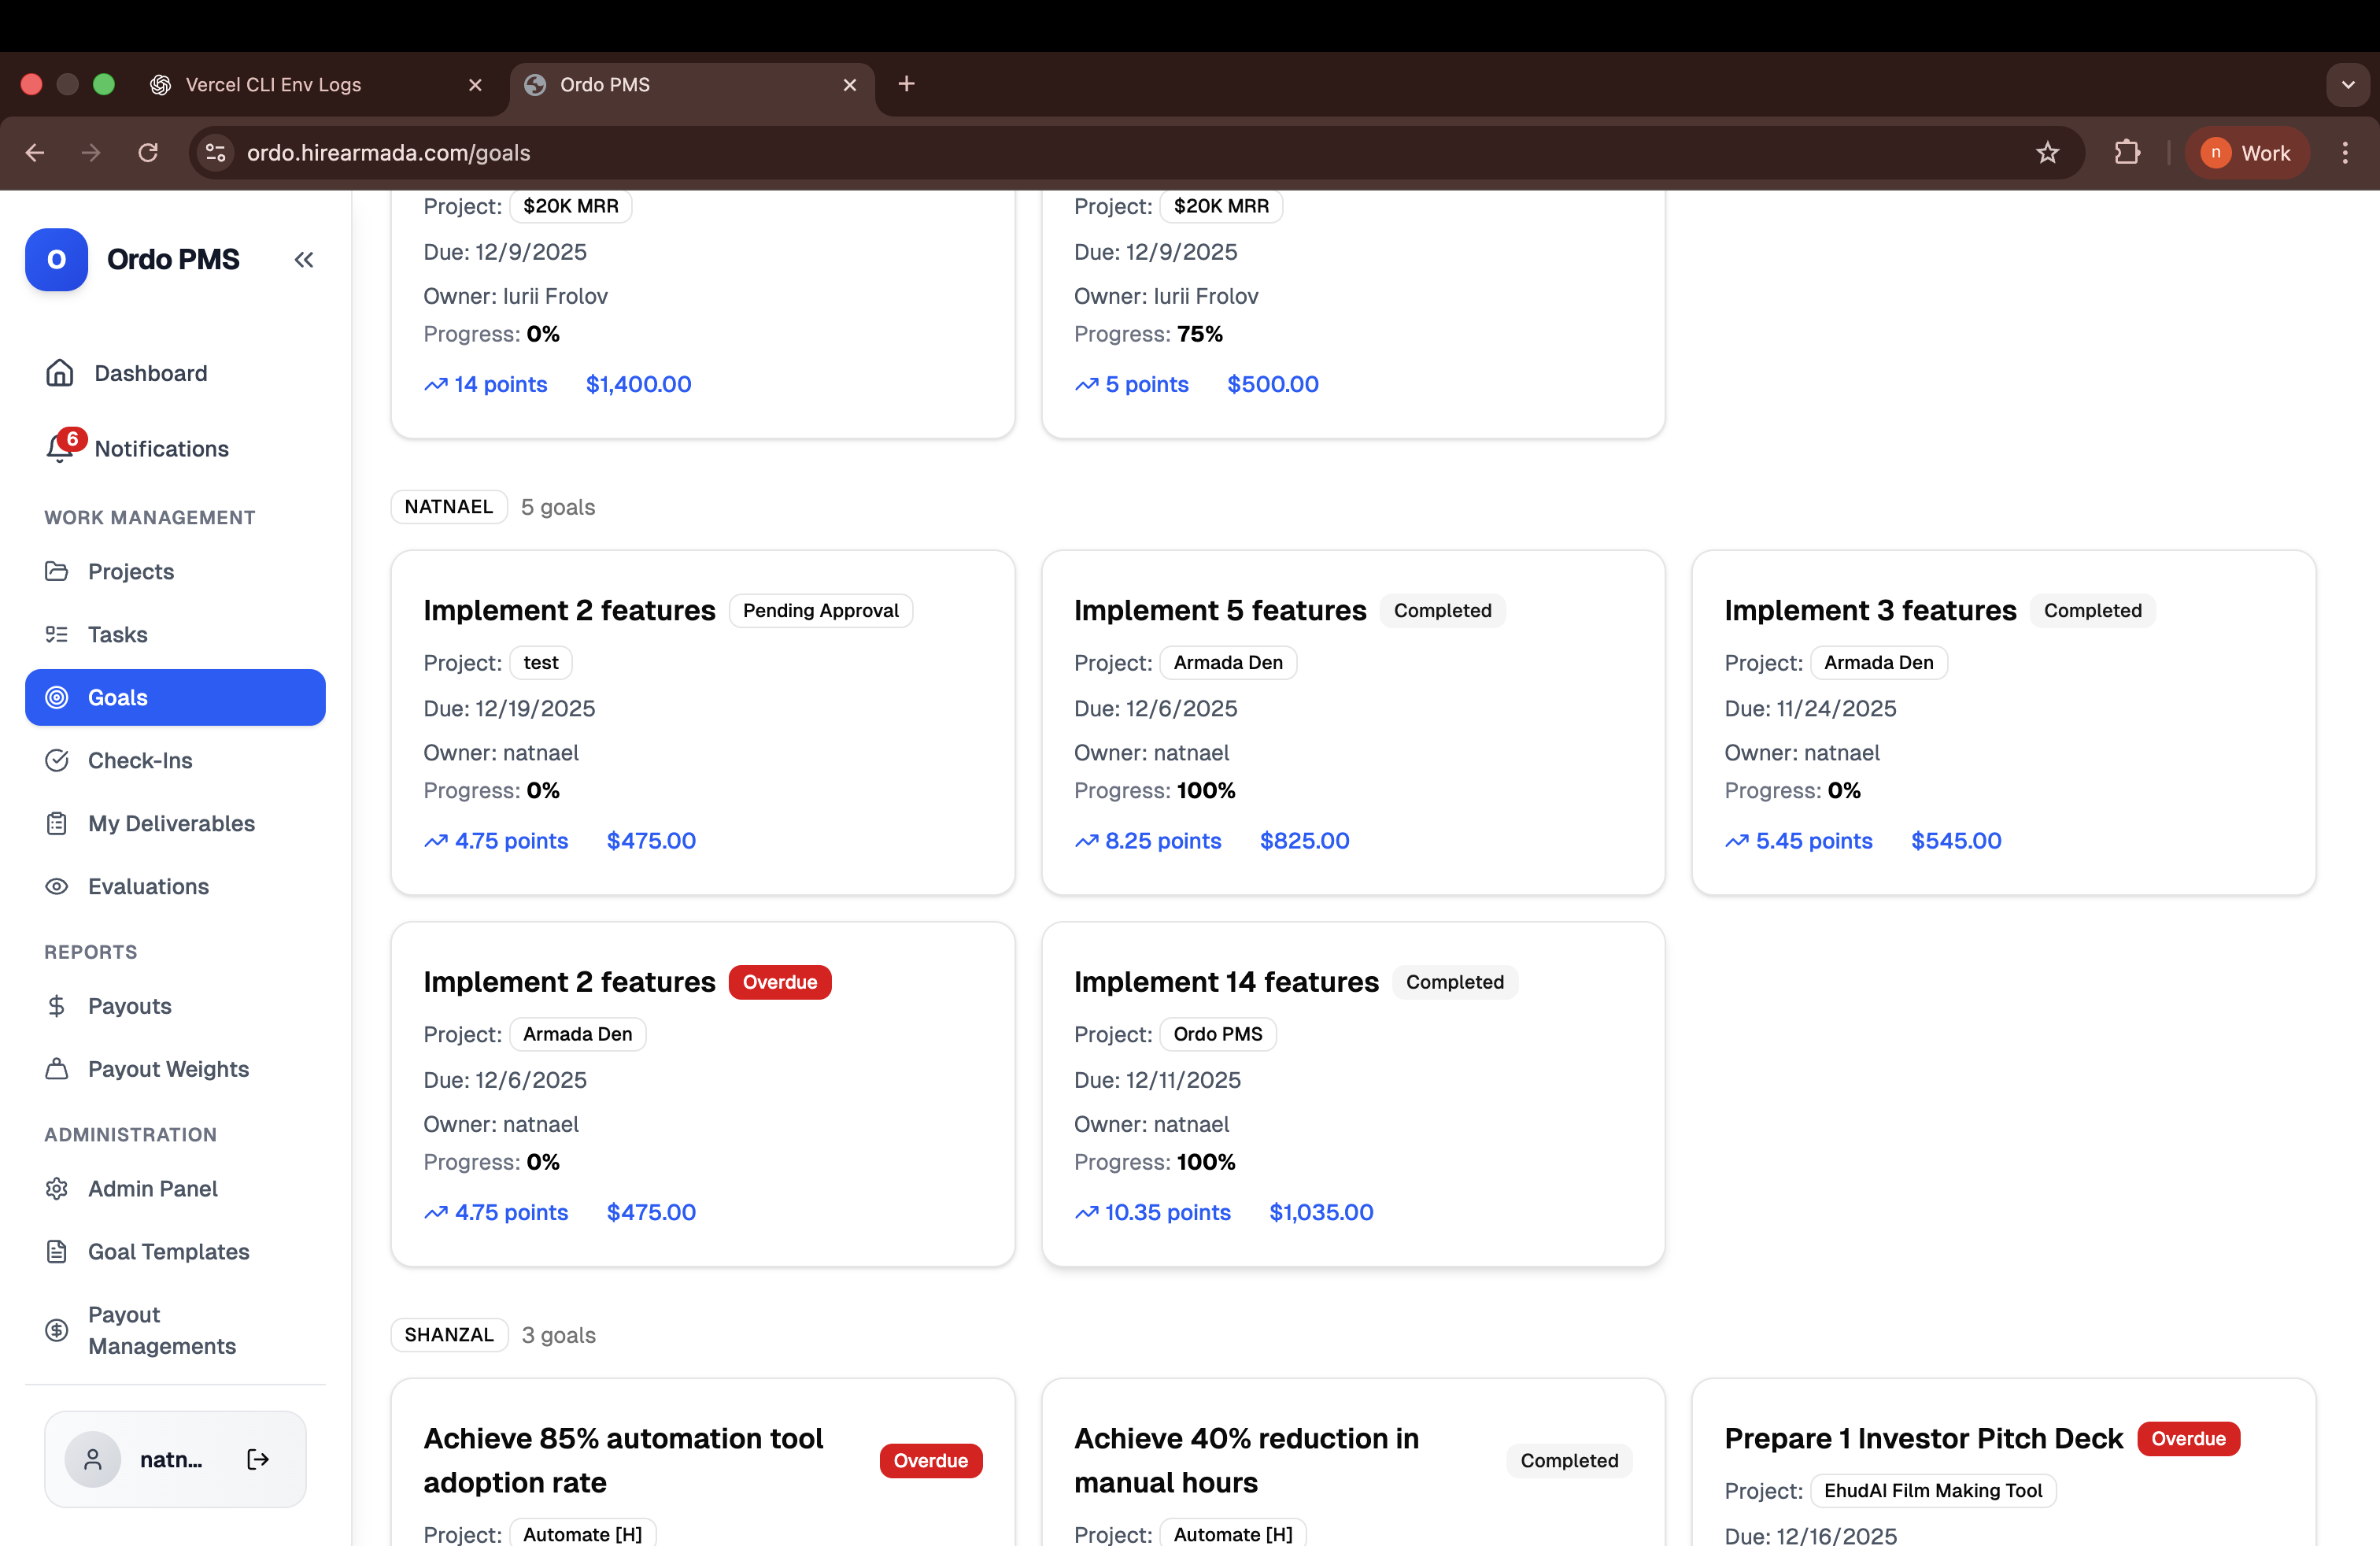Open the Goal Templates page
Screen dimensions: 2380x1546
point(168,1251)
